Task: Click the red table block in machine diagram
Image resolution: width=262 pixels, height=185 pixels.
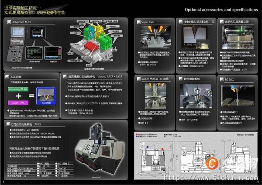Action: [x=91, y=46]
